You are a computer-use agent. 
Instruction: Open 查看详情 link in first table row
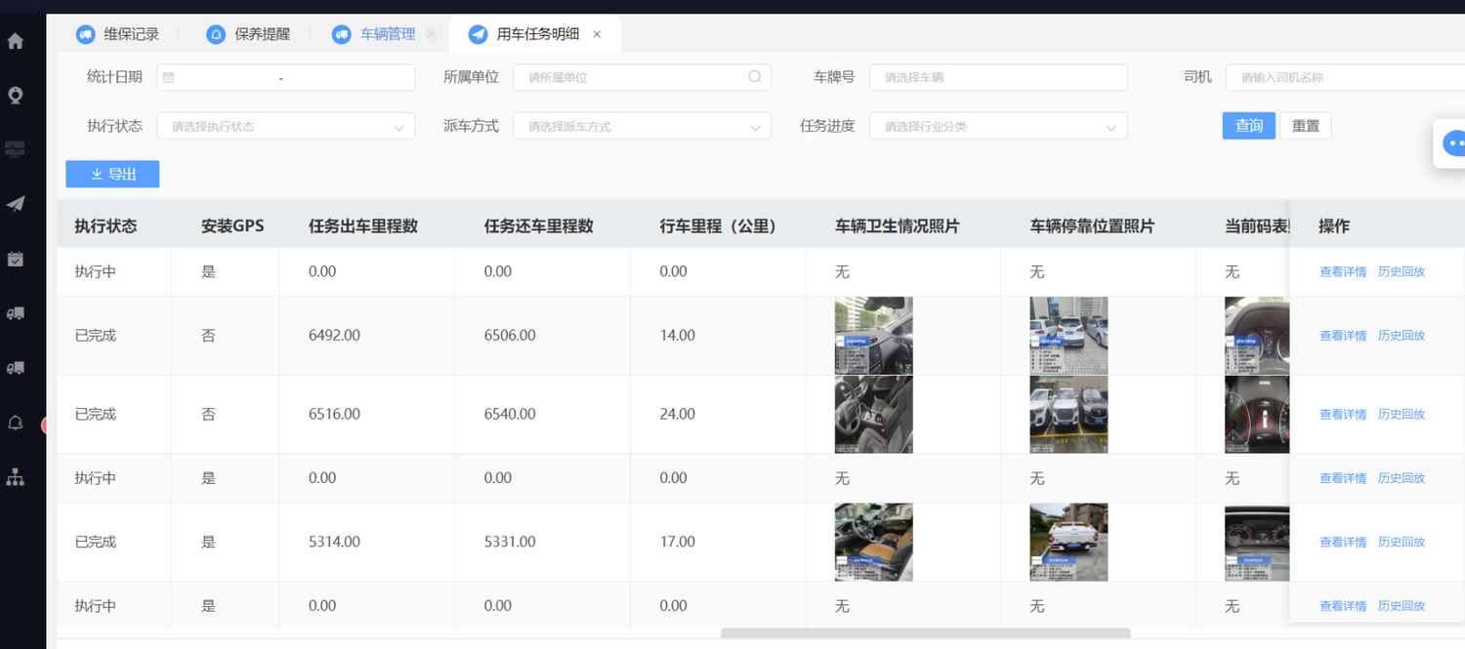click(1342, 272)
